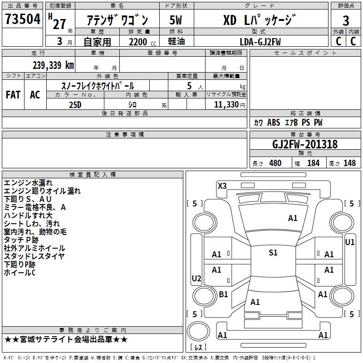
Task: Click the lot number 73504
Action: [23, 19]
